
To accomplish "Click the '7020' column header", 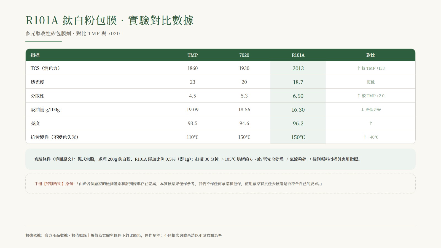I will [244, 55].
